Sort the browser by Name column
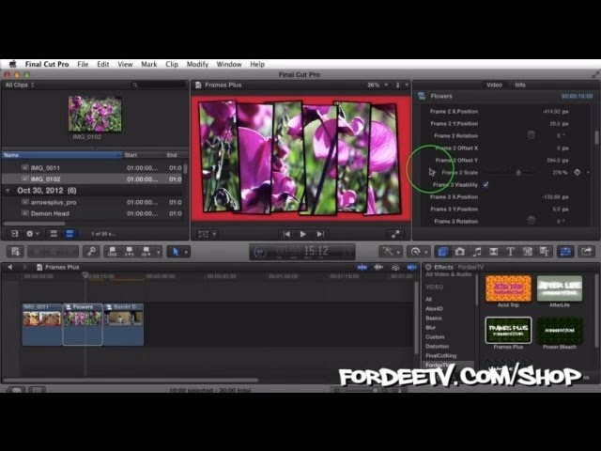The width and height of the screenshot is (601, 451). pyautogui.click(x=61, y=155)
